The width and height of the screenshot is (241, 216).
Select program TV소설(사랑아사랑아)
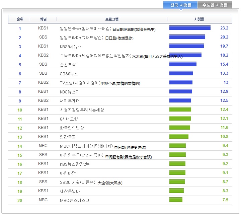[x=80, y=83]
